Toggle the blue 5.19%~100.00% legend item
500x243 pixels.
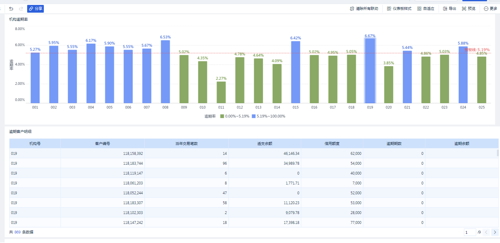[x=268, y=116]
